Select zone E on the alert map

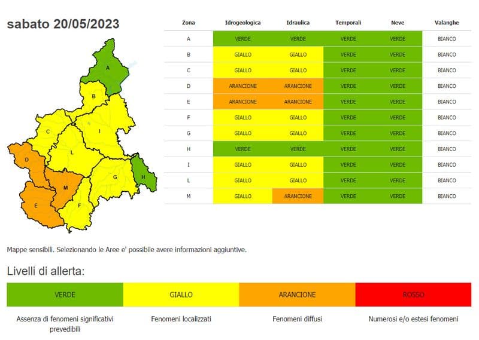(37, 205)
